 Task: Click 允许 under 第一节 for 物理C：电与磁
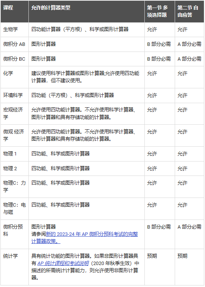tap(152, 205)
